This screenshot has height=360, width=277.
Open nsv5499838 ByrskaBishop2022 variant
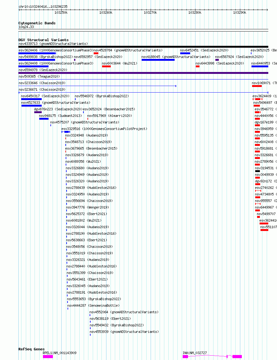(x=46, y=57)
